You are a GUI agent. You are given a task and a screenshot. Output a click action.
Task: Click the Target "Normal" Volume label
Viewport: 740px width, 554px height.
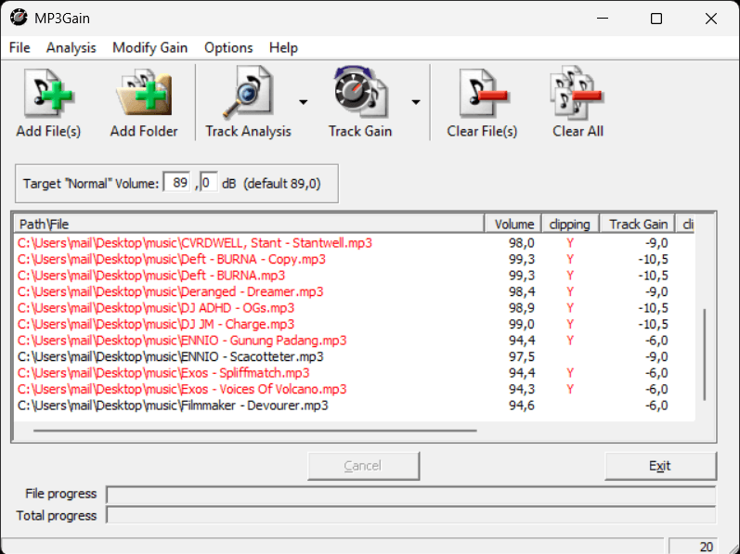(91, 184)
